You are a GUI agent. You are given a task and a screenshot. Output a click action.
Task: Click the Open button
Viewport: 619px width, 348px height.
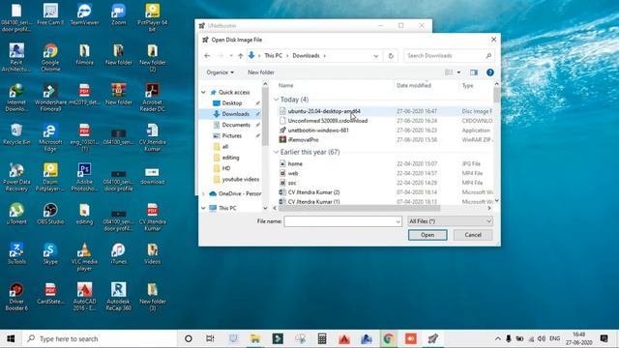427,235
